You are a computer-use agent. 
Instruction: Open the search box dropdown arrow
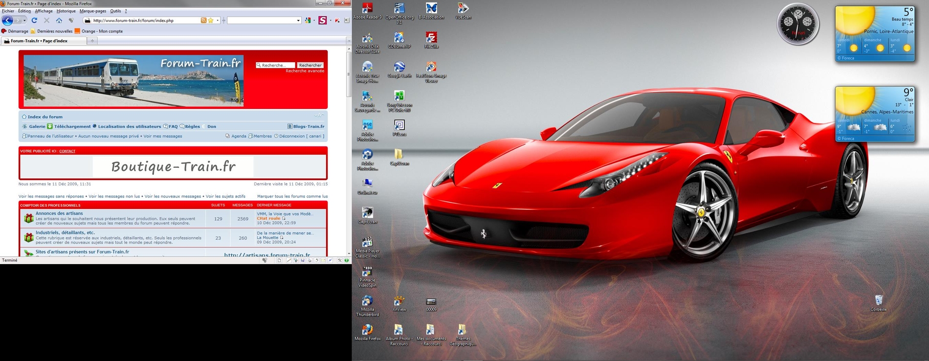coord(298,21)
